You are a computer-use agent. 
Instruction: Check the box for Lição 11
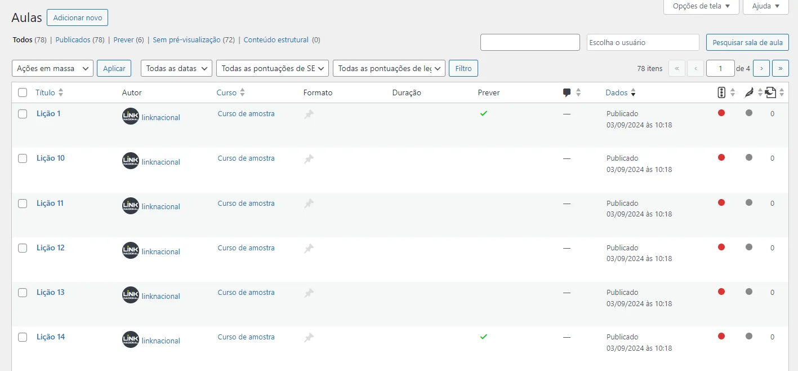point(23,204)
